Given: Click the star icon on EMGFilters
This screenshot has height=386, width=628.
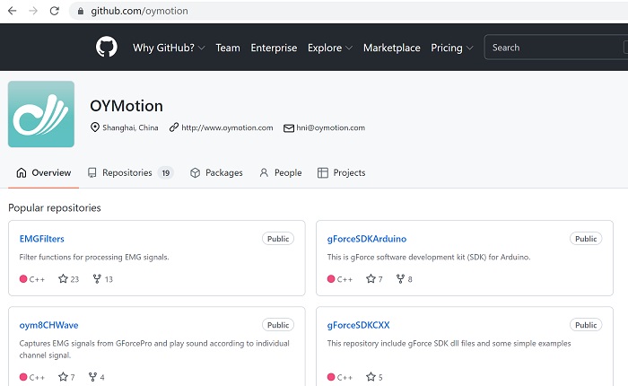Looking at the screenshot, I should pos(63,278).
